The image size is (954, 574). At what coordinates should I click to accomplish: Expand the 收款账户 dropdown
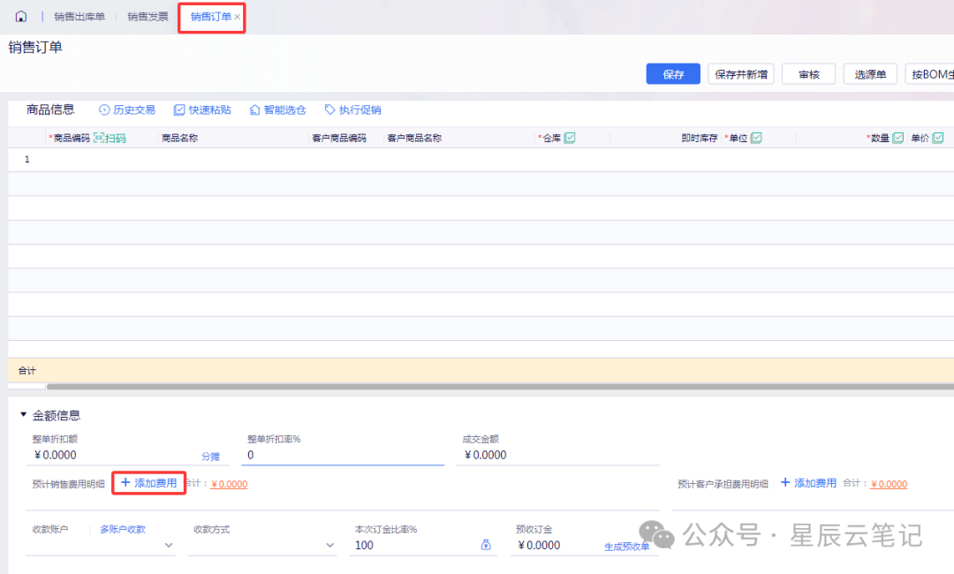pos(169,546)
